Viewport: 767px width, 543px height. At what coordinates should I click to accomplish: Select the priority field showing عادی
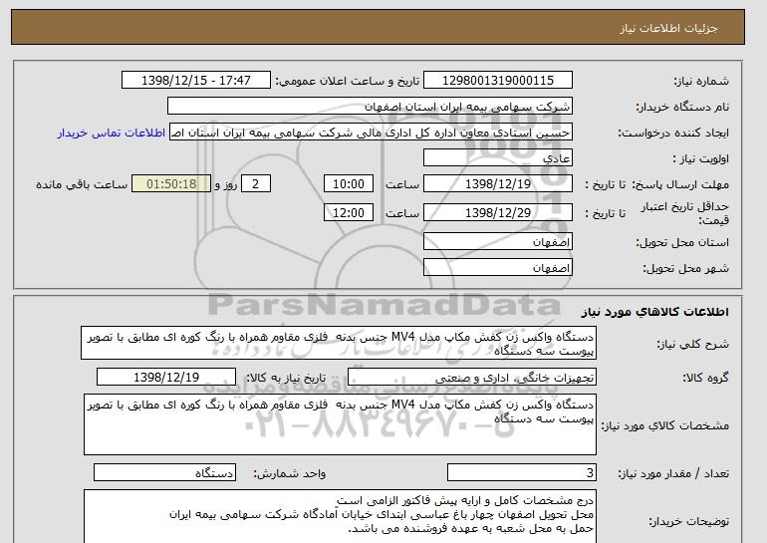click(x=498, y=158)
